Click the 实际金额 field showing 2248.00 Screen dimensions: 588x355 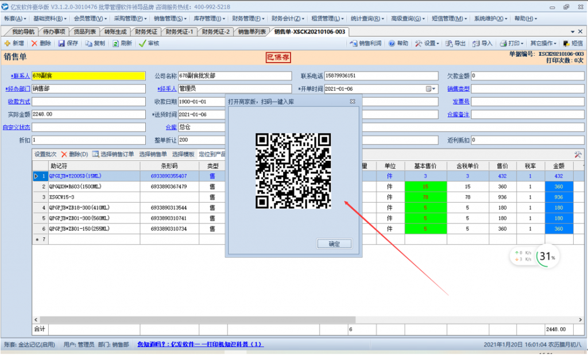point(88,114)
